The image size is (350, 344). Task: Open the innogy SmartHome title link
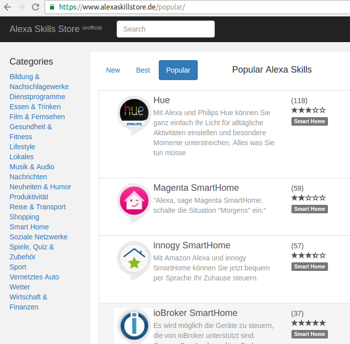192,245
